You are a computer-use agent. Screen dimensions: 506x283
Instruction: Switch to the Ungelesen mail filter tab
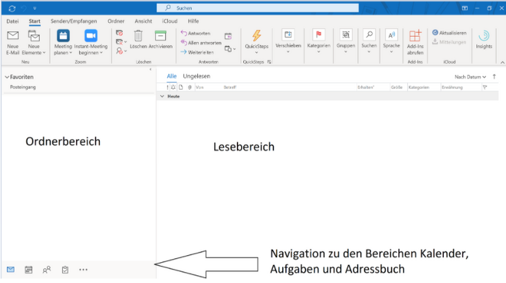pos(196,76)
